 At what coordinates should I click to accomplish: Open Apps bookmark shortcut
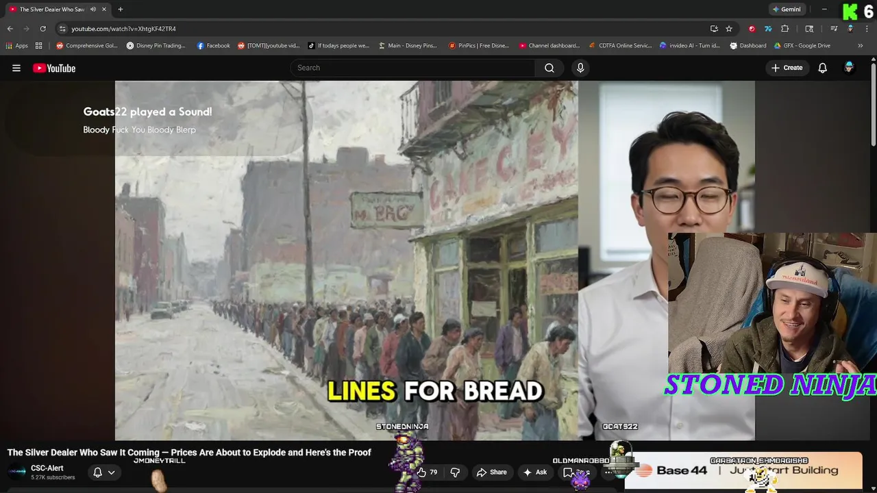[16, 46]
